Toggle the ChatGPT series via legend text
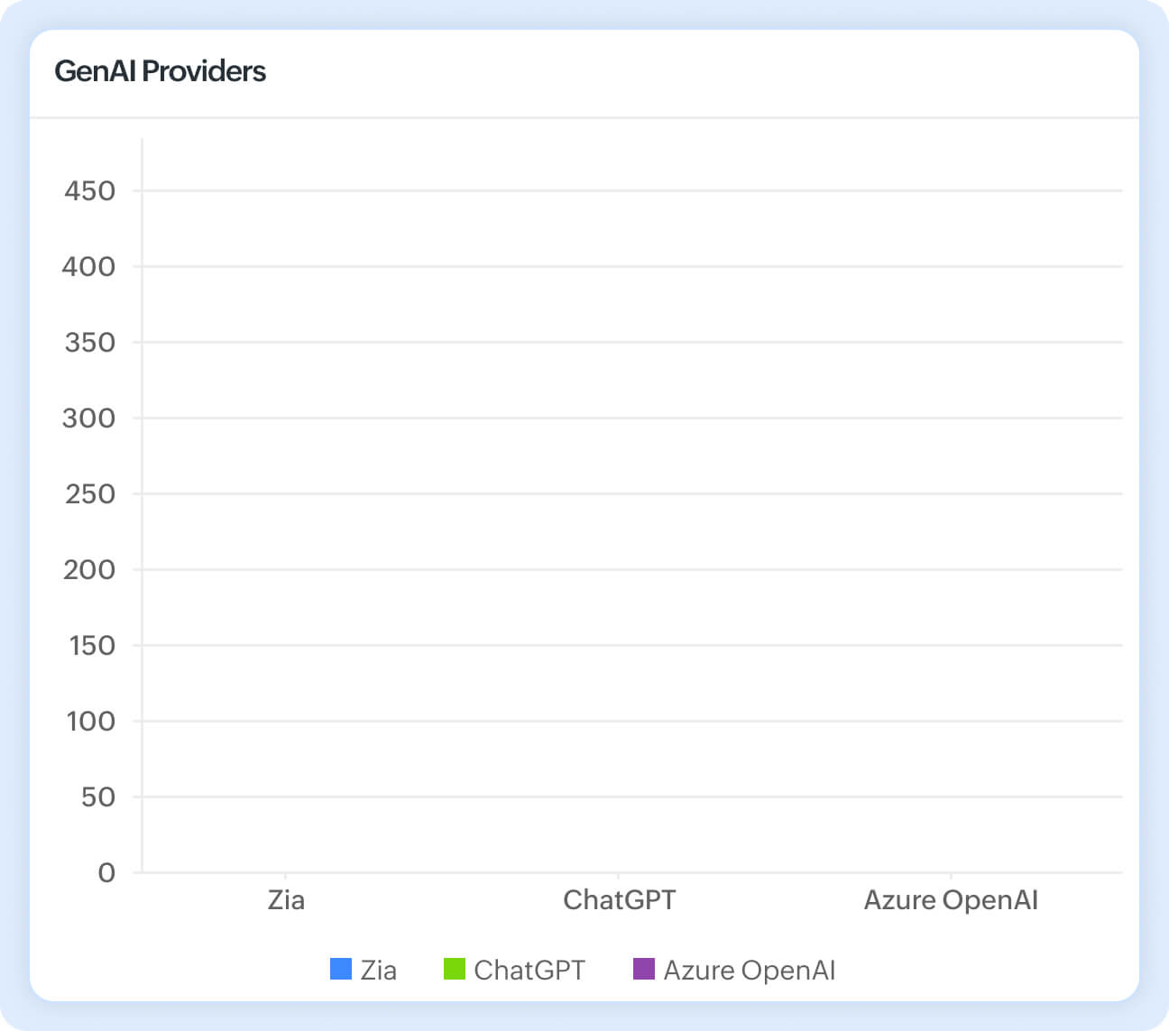The image size is (1169, 1031). click(529, 971)
